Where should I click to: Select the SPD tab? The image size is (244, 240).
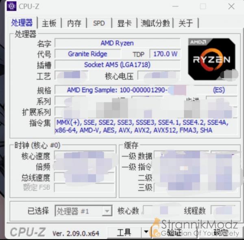click(99, 23)
